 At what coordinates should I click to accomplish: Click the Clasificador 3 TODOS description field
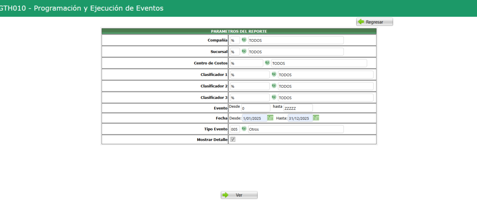pyautogui.click(x=326, y=98)
